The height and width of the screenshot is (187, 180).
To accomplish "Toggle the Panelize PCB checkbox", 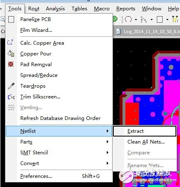I will tap(11, 19).
